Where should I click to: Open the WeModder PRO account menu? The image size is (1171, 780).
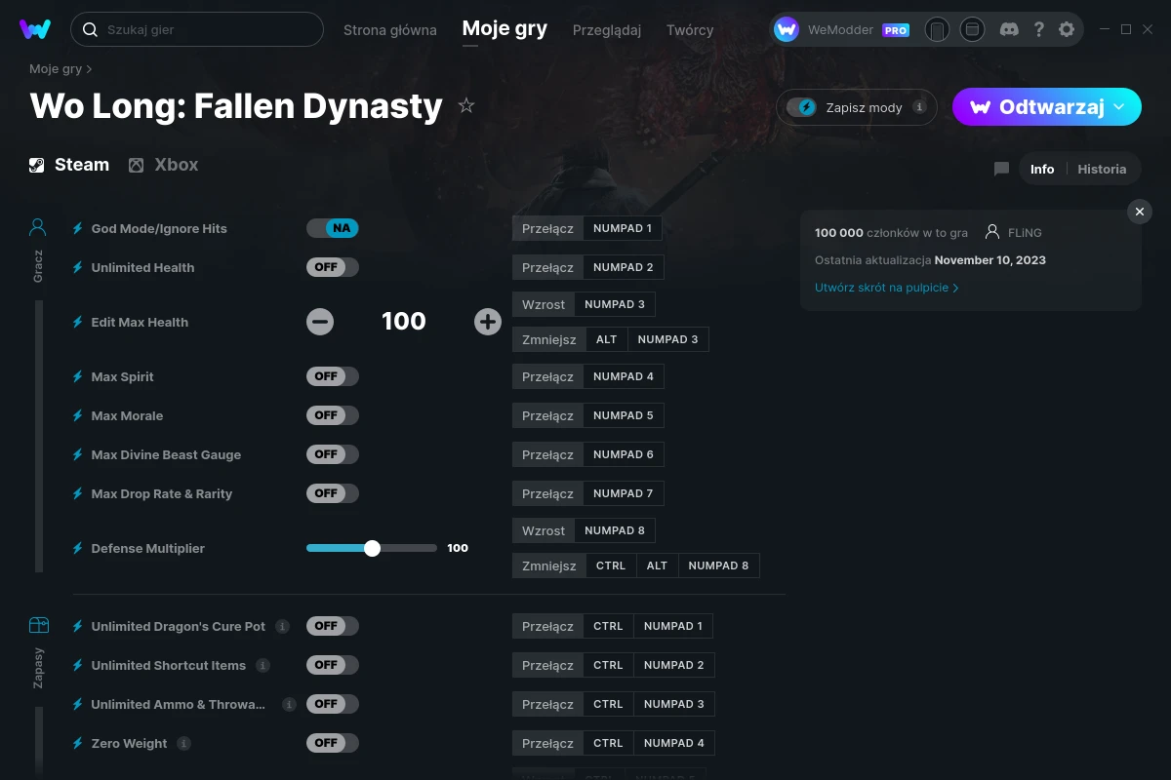(841, 29)
